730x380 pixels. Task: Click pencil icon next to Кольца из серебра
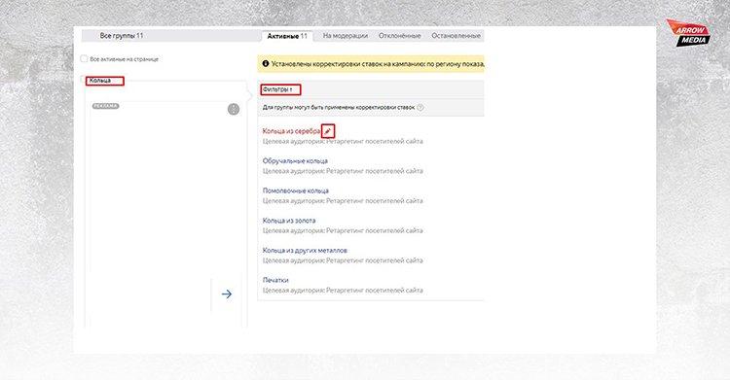click(328, 131)
